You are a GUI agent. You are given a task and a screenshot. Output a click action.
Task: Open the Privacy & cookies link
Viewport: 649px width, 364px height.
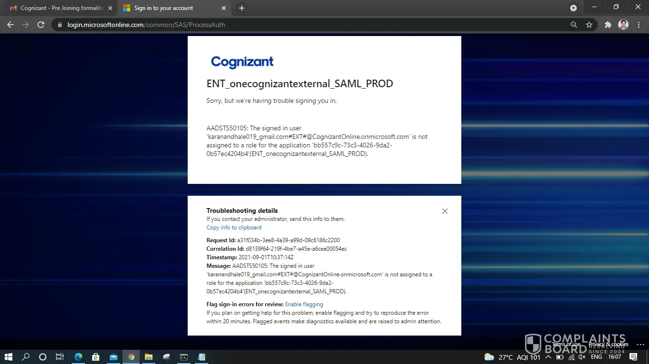pyautogui.click(x=608, y=344)
